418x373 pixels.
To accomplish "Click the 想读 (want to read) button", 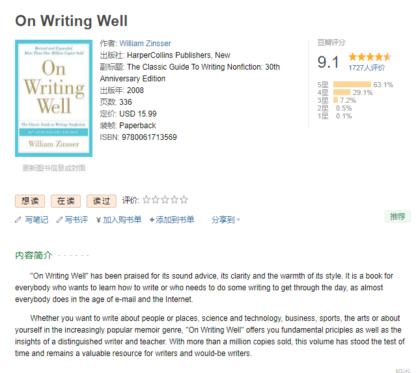I will coord(30,201).
